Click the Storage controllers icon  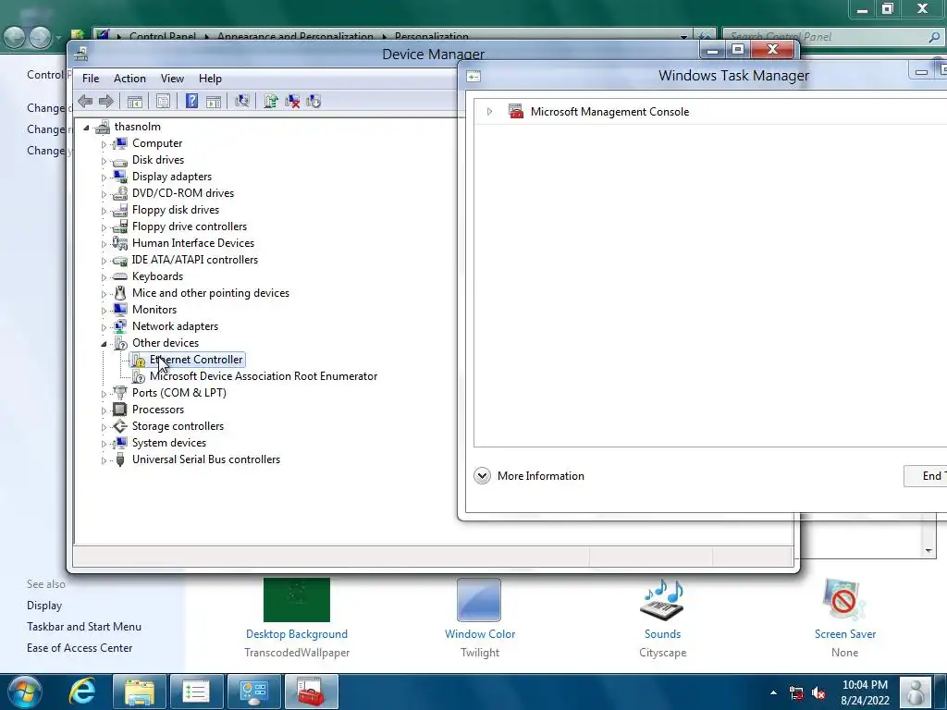120,426
